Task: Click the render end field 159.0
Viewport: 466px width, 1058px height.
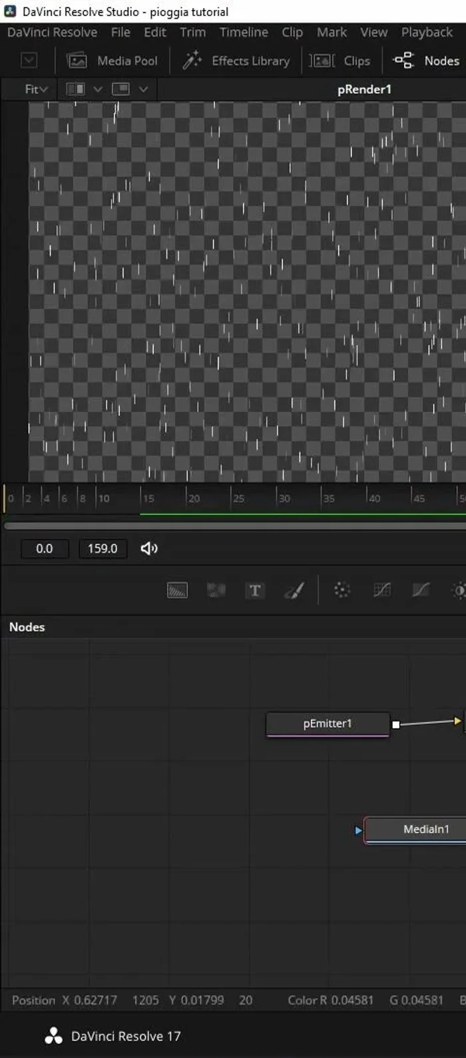Action: (103, 548)
